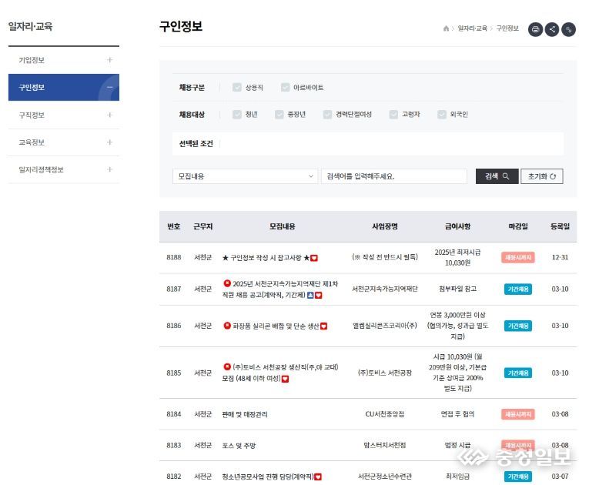589x485 pixels.
Task: Check the 경력단절여성 option
Action: point(327,114)
